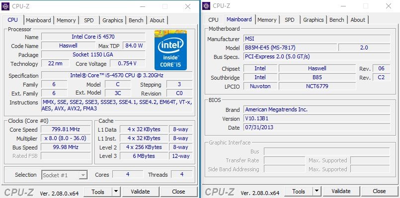Switch to SPD tab in right window
Image resolution: width=400 pixels, height=198 pixels.
[x=290, y=20]
